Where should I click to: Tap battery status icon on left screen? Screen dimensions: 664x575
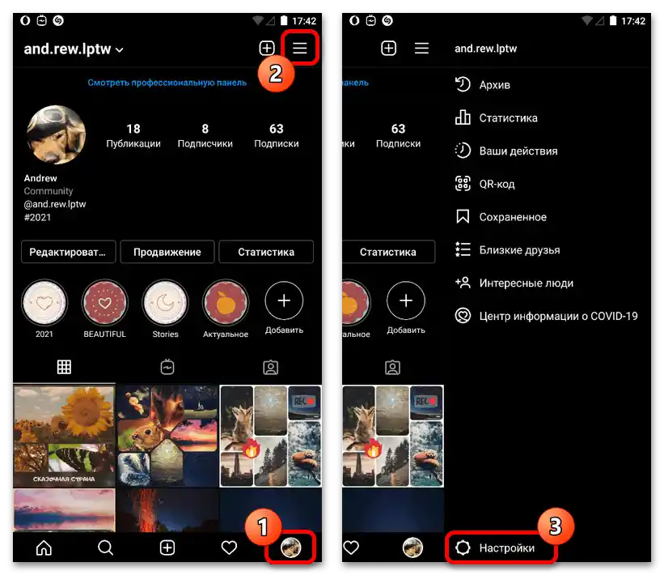click(x=284, y=20)
